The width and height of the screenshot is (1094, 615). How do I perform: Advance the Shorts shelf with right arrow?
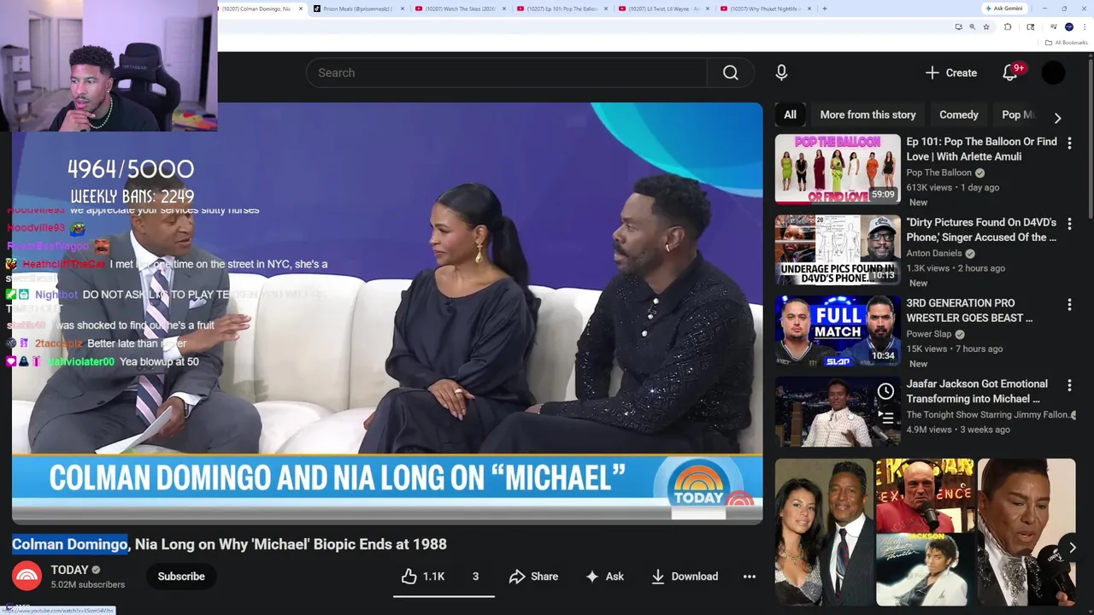coord(1072,548)
